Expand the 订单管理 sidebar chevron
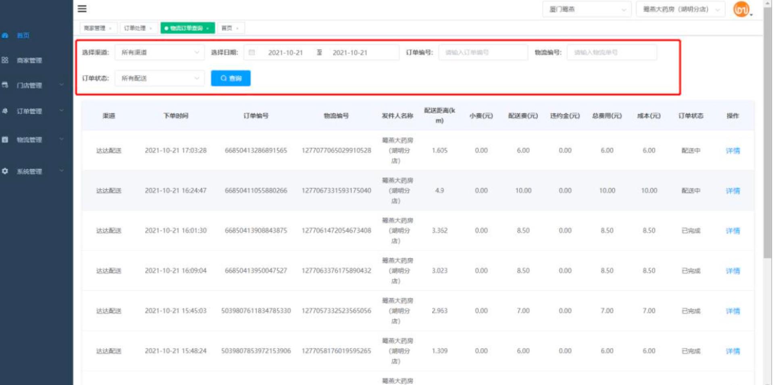Image resolution: width=774 pixels, height=385 pixels. click(x=62, y=110)
